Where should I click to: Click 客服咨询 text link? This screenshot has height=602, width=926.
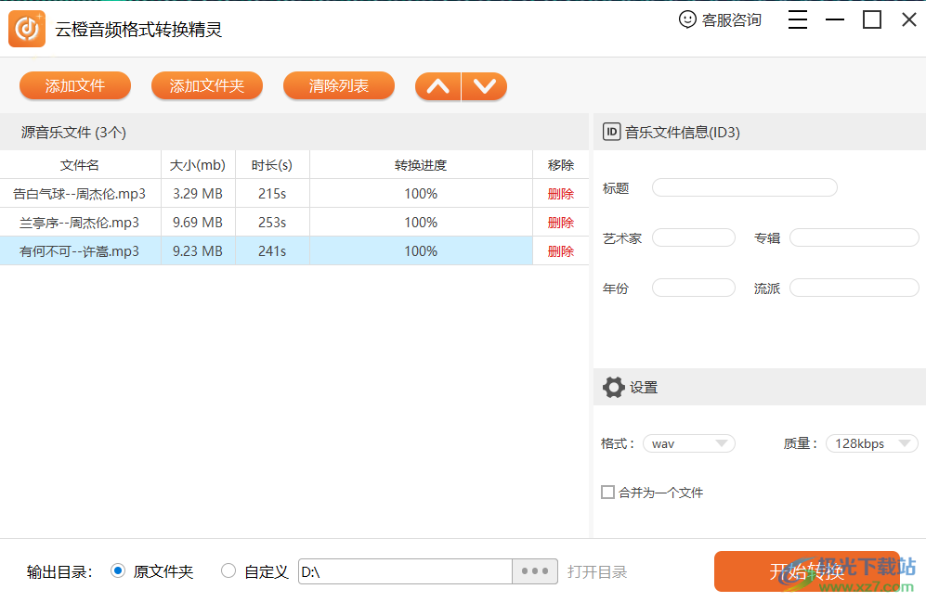click(x=732, y=20)
